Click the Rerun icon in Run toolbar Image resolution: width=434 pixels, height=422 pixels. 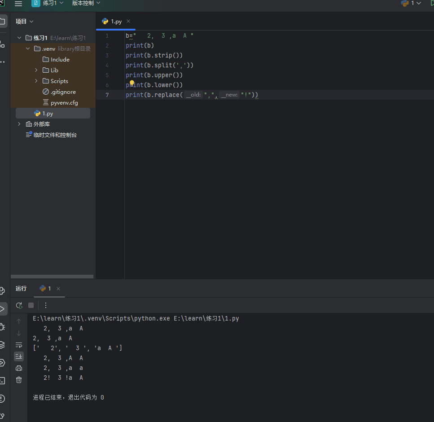click(19, 305)
